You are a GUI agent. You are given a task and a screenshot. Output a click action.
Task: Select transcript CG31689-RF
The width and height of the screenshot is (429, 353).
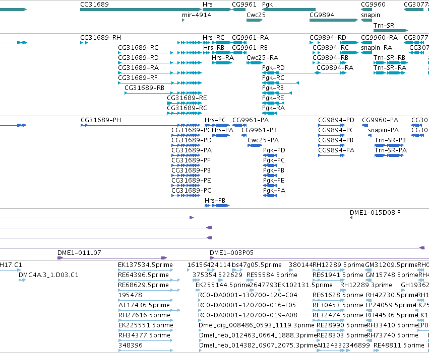pyautogui.click(x=160, y=83)
